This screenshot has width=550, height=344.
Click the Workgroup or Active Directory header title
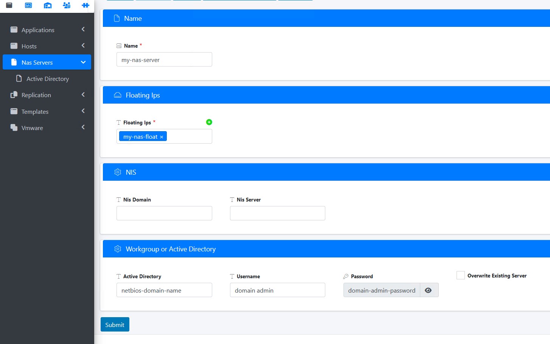click(171, 249)
